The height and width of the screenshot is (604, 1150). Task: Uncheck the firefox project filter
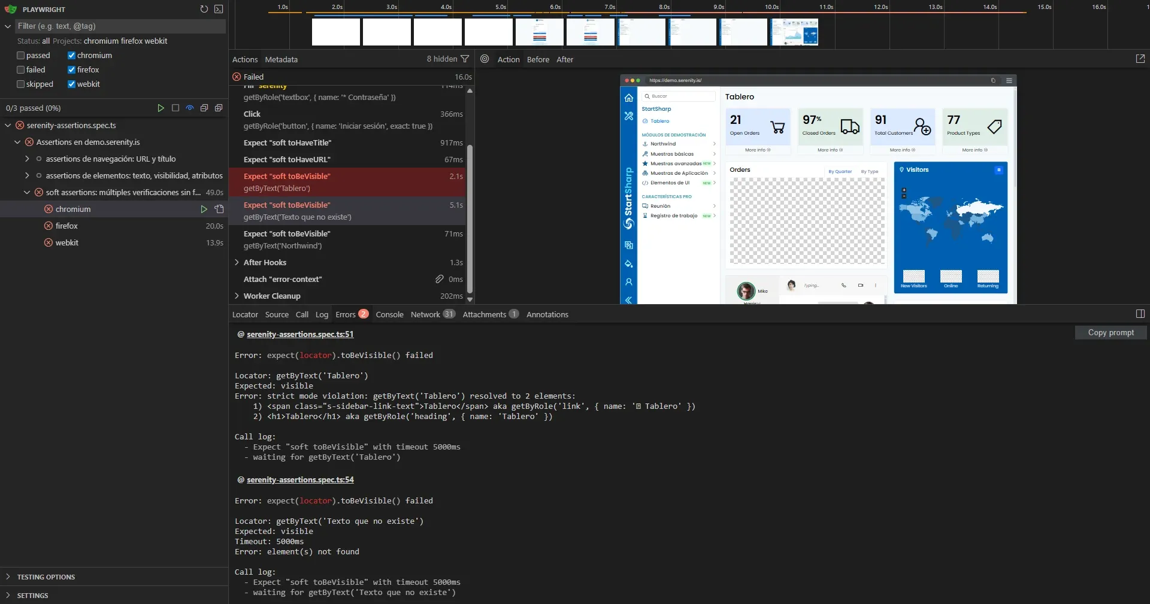pos(71,69)
